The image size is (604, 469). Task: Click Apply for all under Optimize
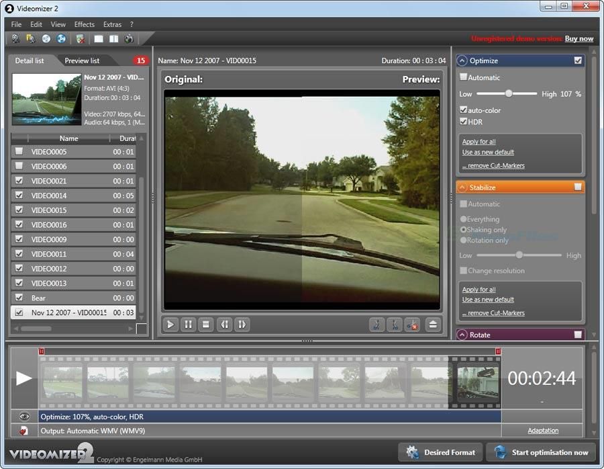click(479, 142)
